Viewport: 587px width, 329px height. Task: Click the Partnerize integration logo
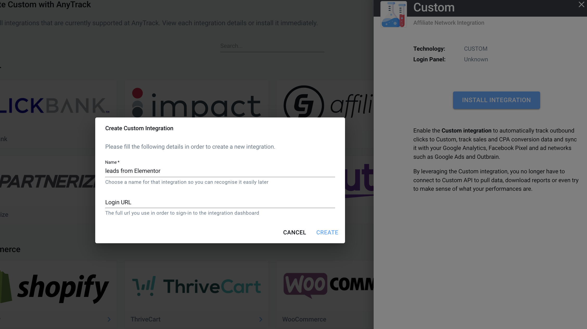(x=48, y=181)
